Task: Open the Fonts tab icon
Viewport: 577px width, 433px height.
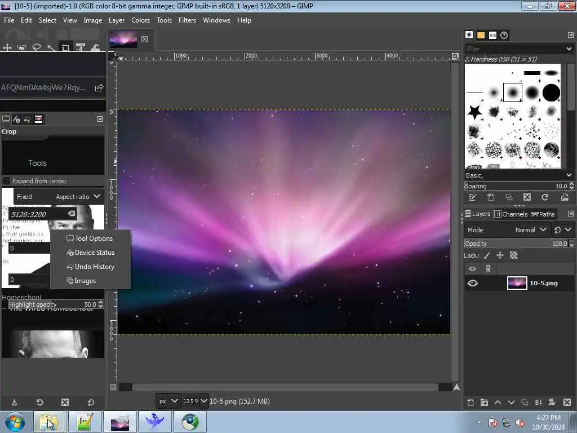Action: click(492, 35)
